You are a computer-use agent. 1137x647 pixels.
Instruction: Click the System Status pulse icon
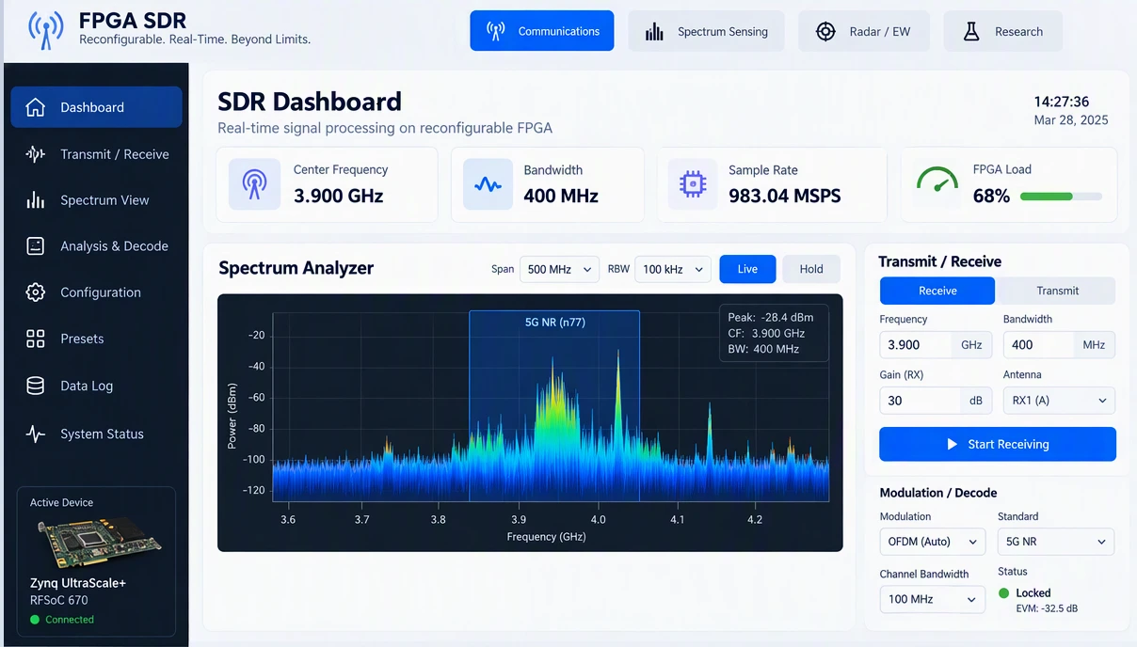[x=35, y=434]
